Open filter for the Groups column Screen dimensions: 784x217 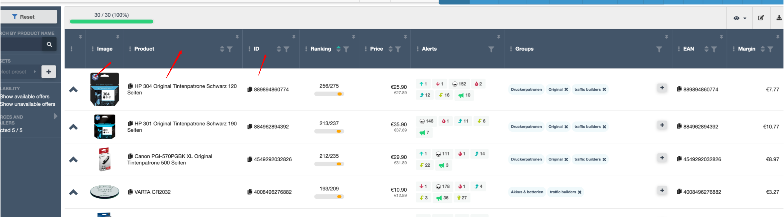659,49
